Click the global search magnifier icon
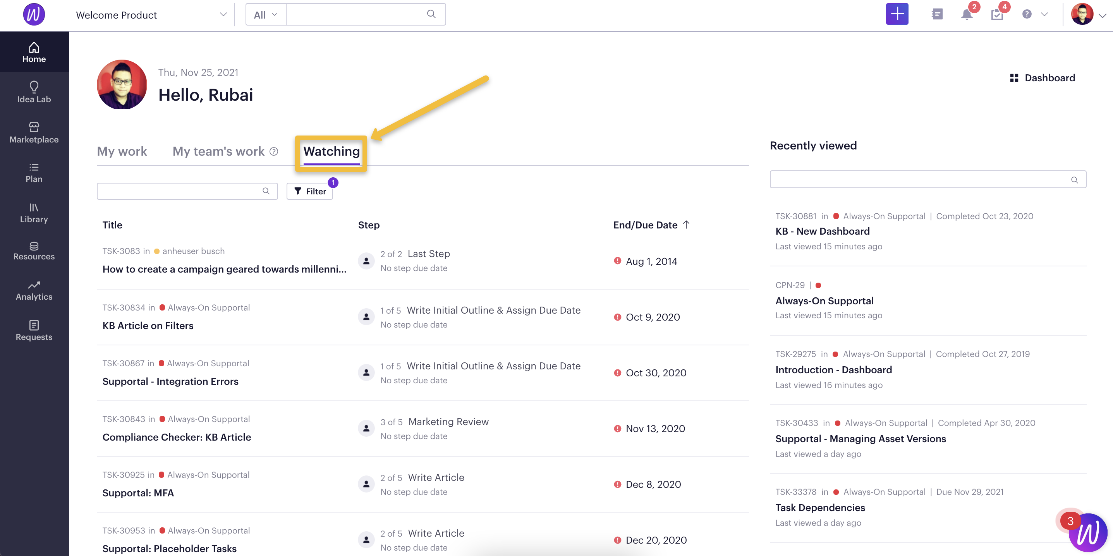Screen dimensions: 1113x556 click(431, 14)
